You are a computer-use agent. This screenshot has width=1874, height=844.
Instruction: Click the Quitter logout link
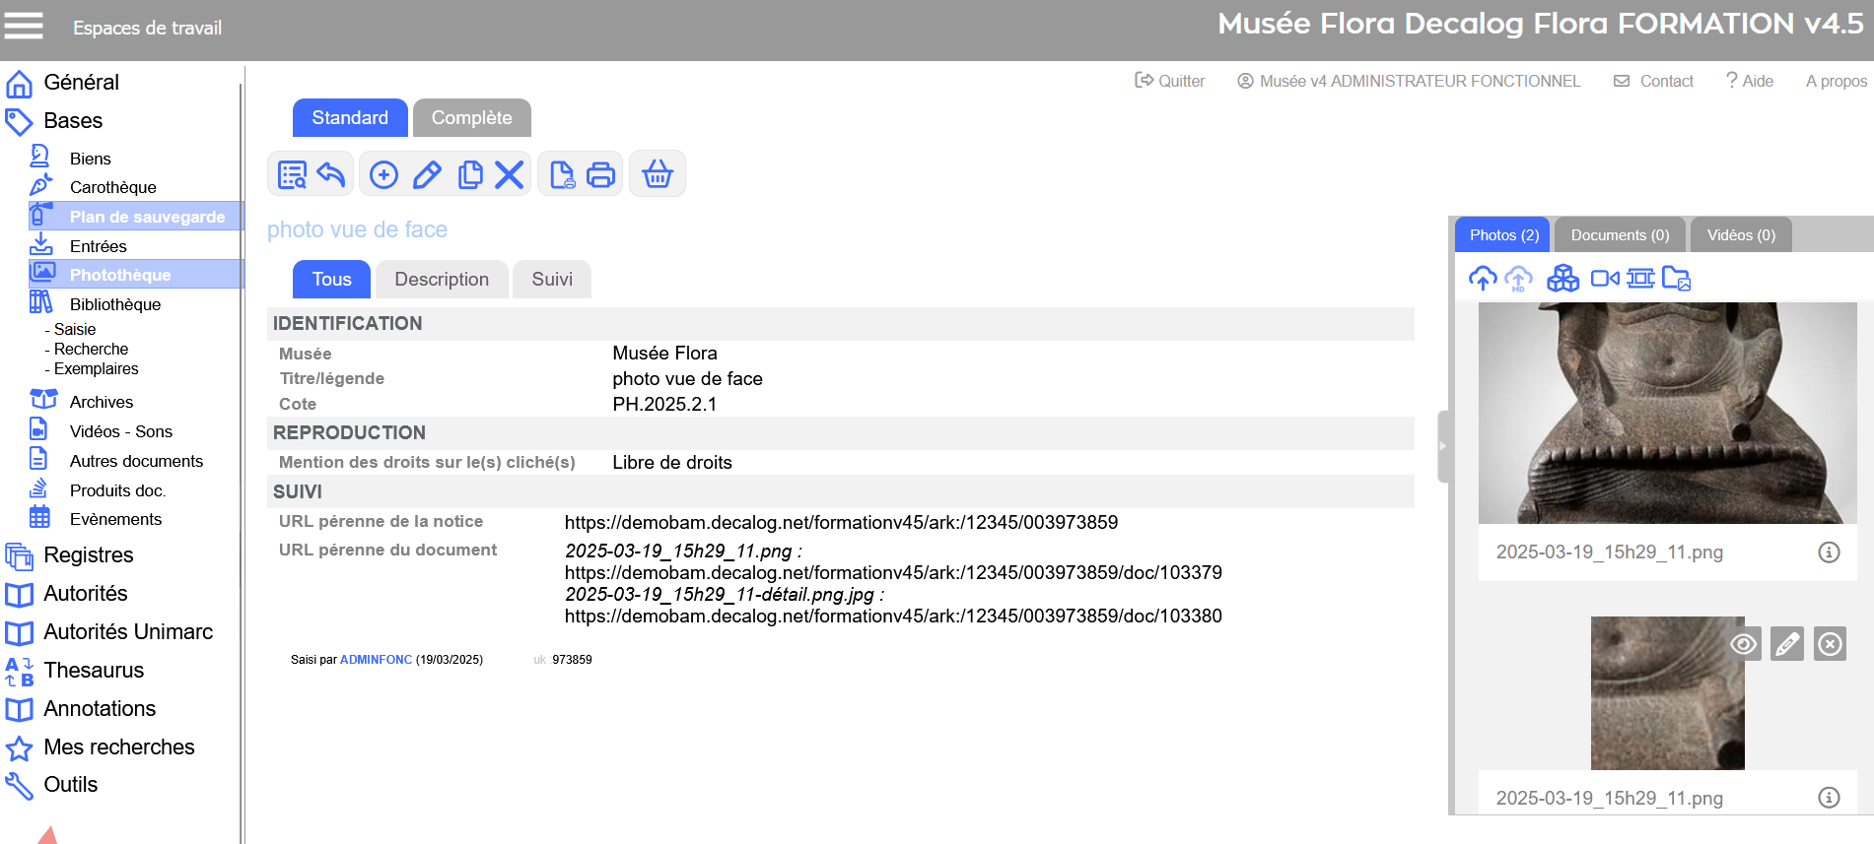[x=1170, y=81]
